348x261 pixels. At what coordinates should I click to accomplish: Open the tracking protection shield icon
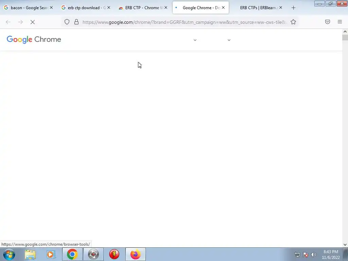click(x=67, y=22)
